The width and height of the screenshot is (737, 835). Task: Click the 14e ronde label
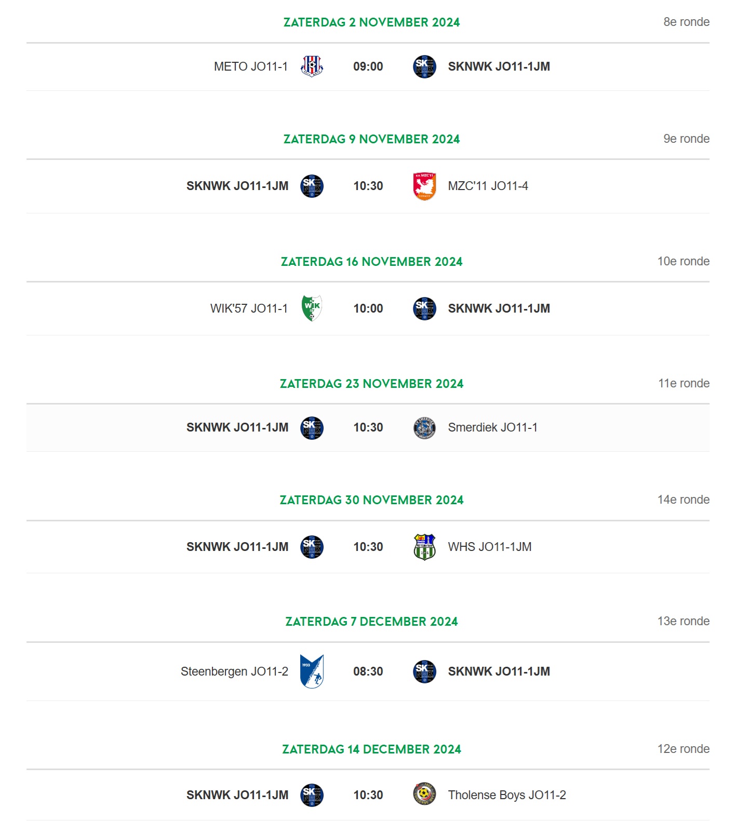click(x=684, y=500)
